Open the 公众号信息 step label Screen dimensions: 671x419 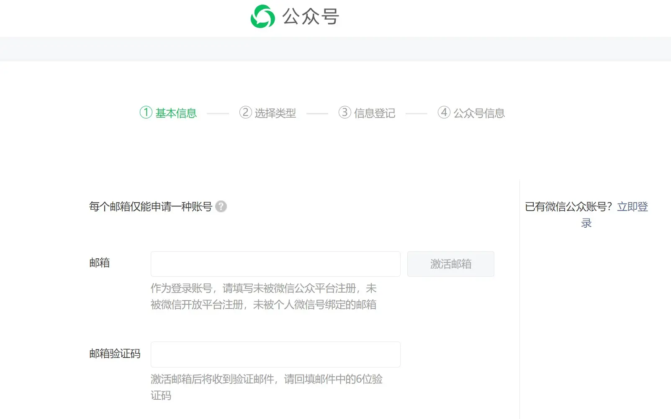pyautogui.click(x=479, y=113)
